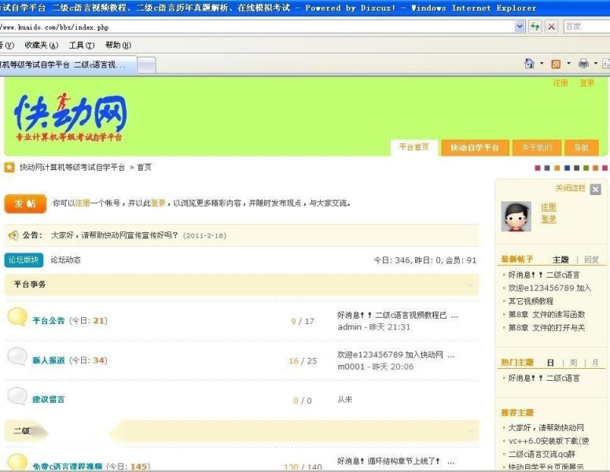This screenshot has width=610, height=472.
Task: Open the address bar history dropdown
Action: (520, 27)
